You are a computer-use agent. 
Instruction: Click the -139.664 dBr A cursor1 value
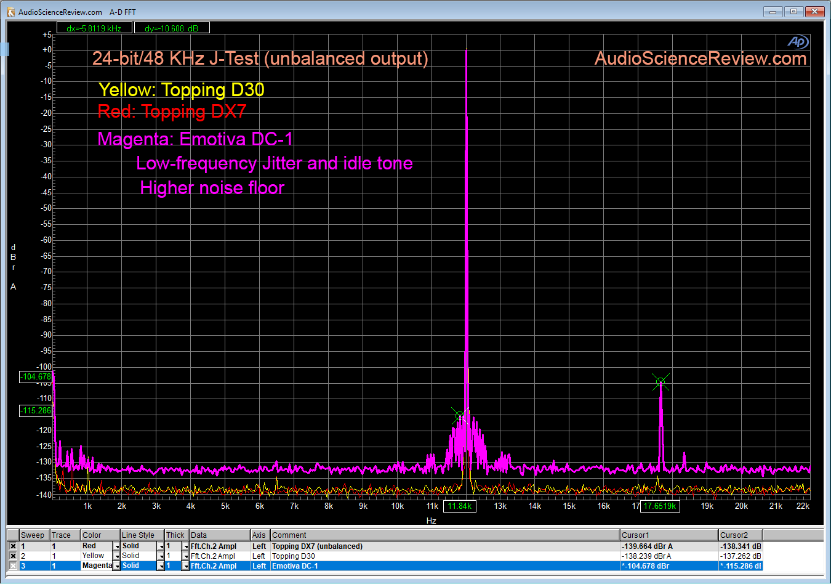point(669,546)
